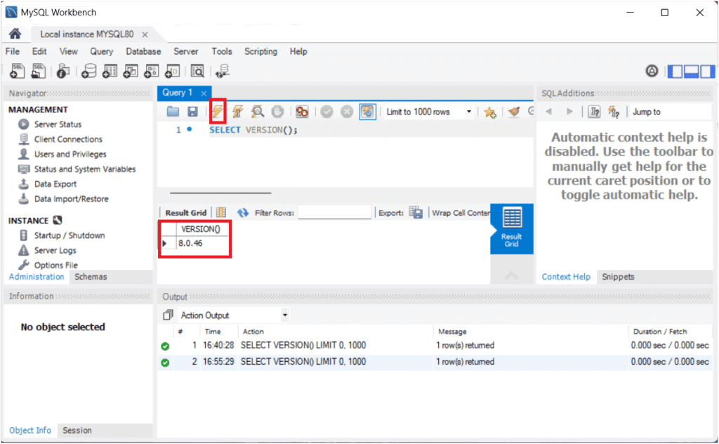719x444 pixels.
Task: Go forward in context help
Action: pyautogui.click(x=569, y=112)
